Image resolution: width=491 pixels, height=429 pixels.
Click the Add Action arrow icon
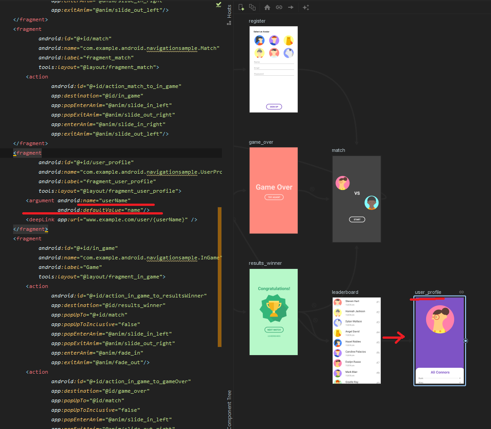point(290,7)
